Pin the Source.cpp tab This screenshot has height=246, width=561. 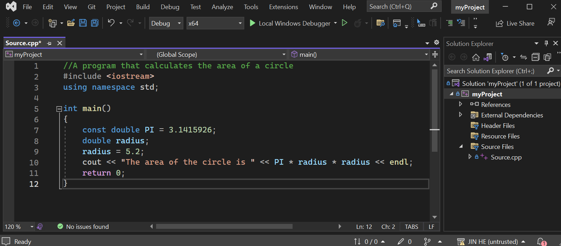(x=49, y=43)
